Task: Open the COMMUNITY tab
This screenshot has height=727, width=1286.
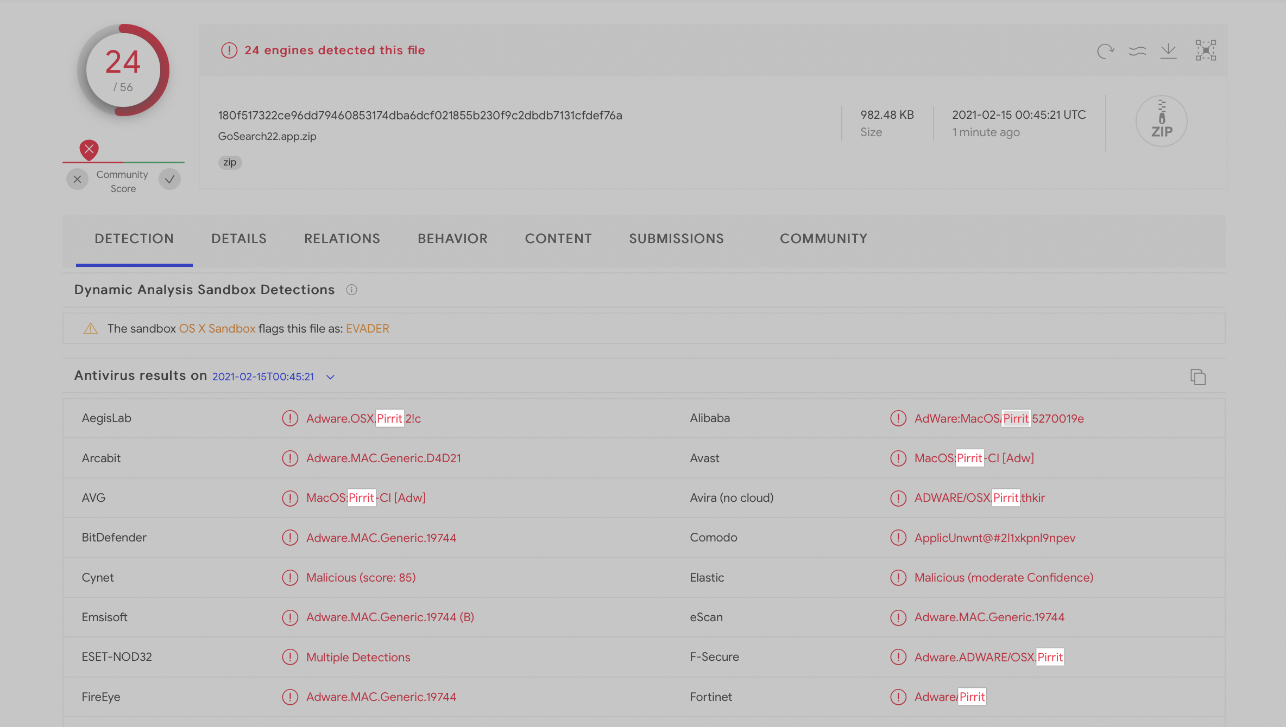Action: pyautogui.click(x=823, y=239)
